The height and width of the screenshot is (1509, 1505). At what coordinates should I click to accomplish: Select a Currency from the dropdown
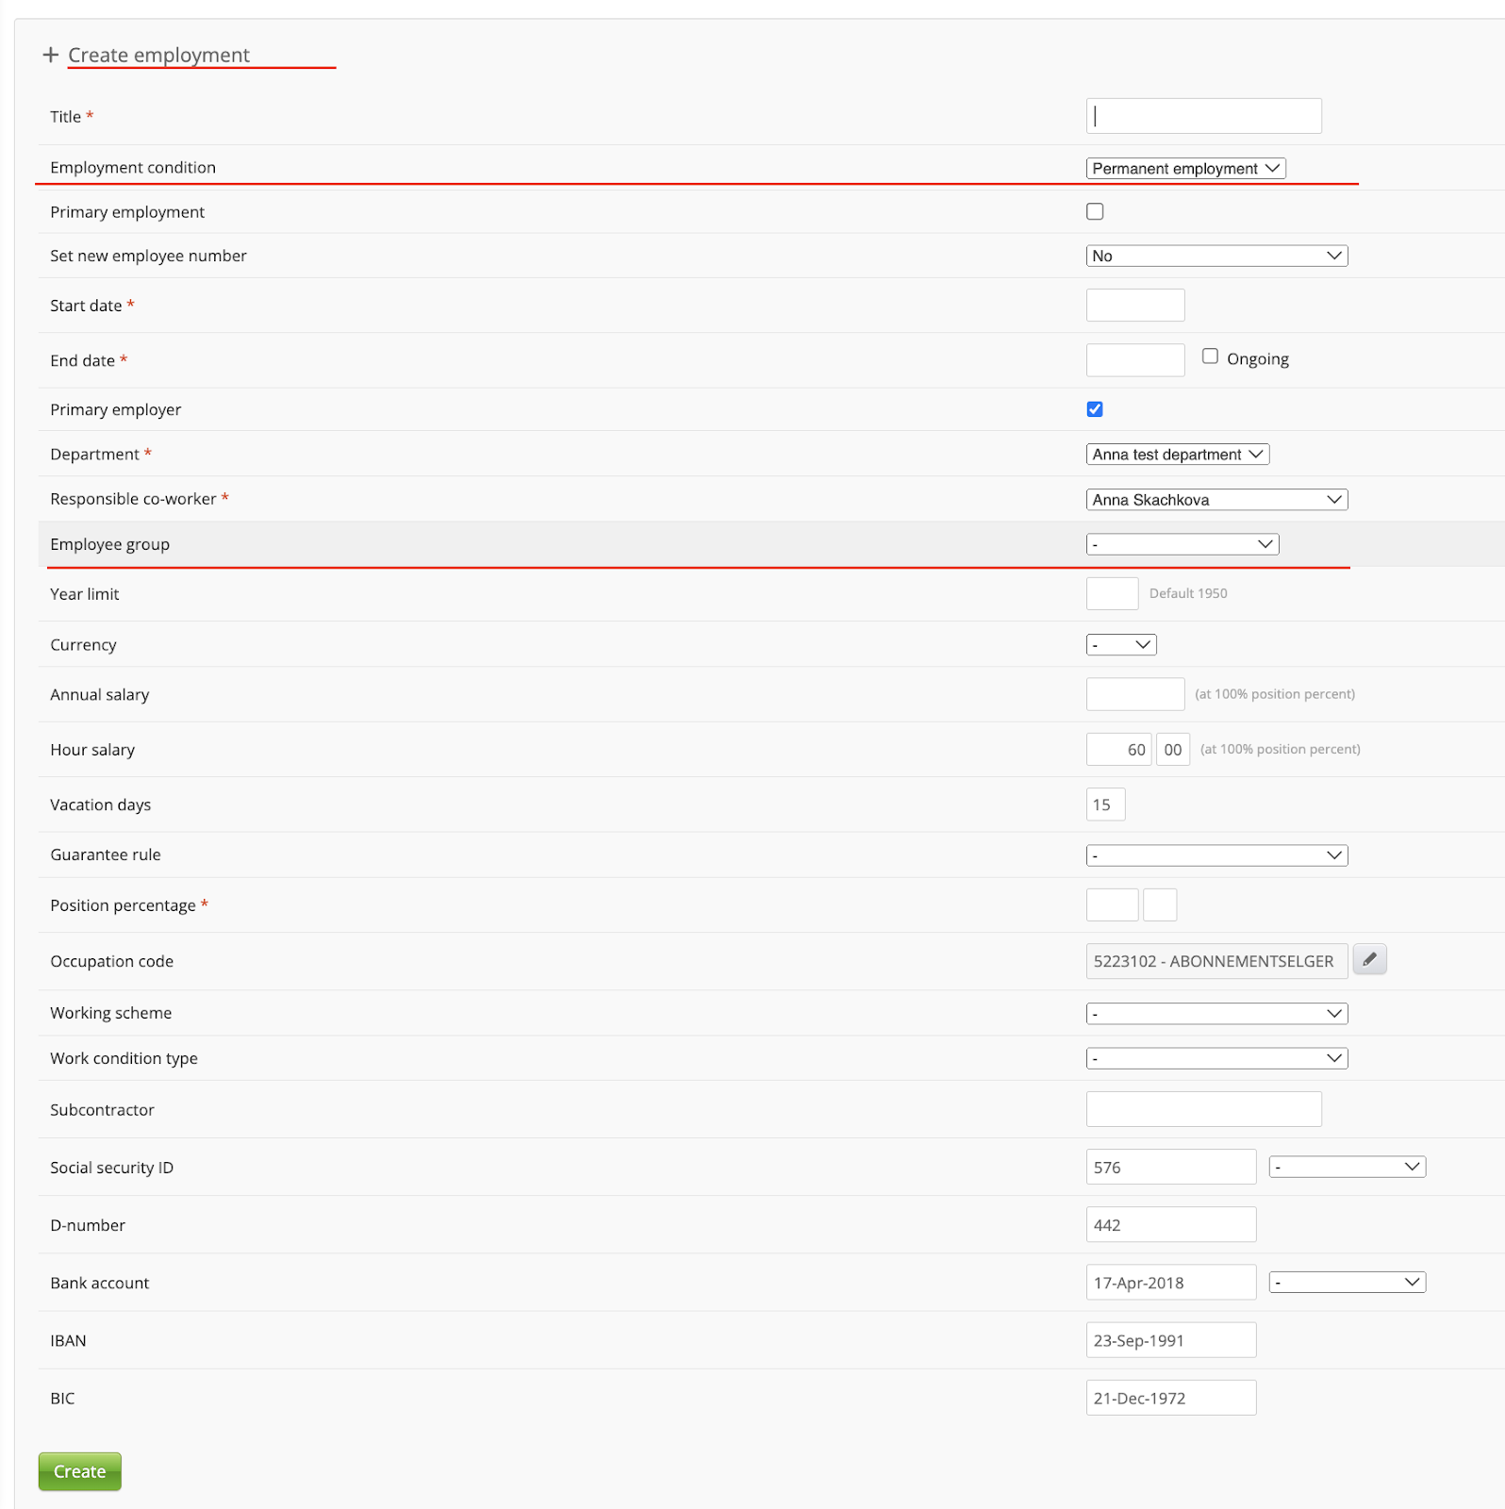1120,645
